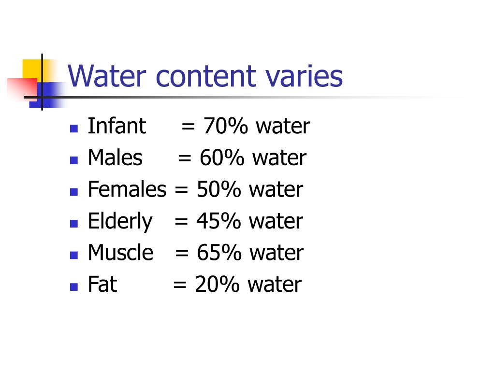Click the blue bullet beside Elderly
The image size is (495, 371).
click(74, 223)
